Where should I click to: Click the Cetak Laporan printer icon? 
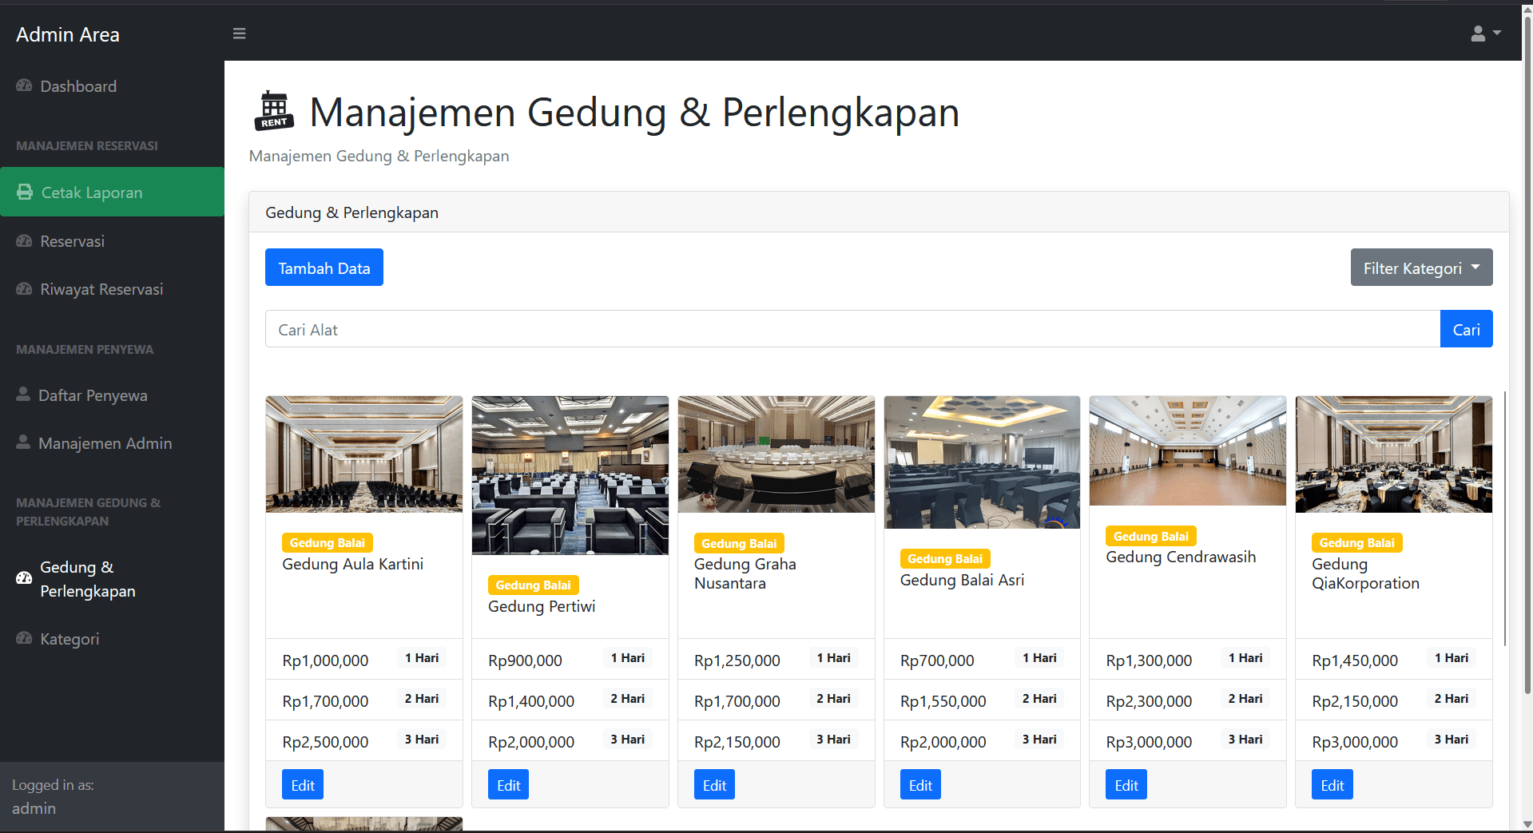[x=25, y=192]
